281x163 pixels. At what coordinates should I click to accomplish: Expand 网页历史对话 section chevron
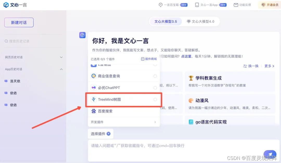coord(61,57)
